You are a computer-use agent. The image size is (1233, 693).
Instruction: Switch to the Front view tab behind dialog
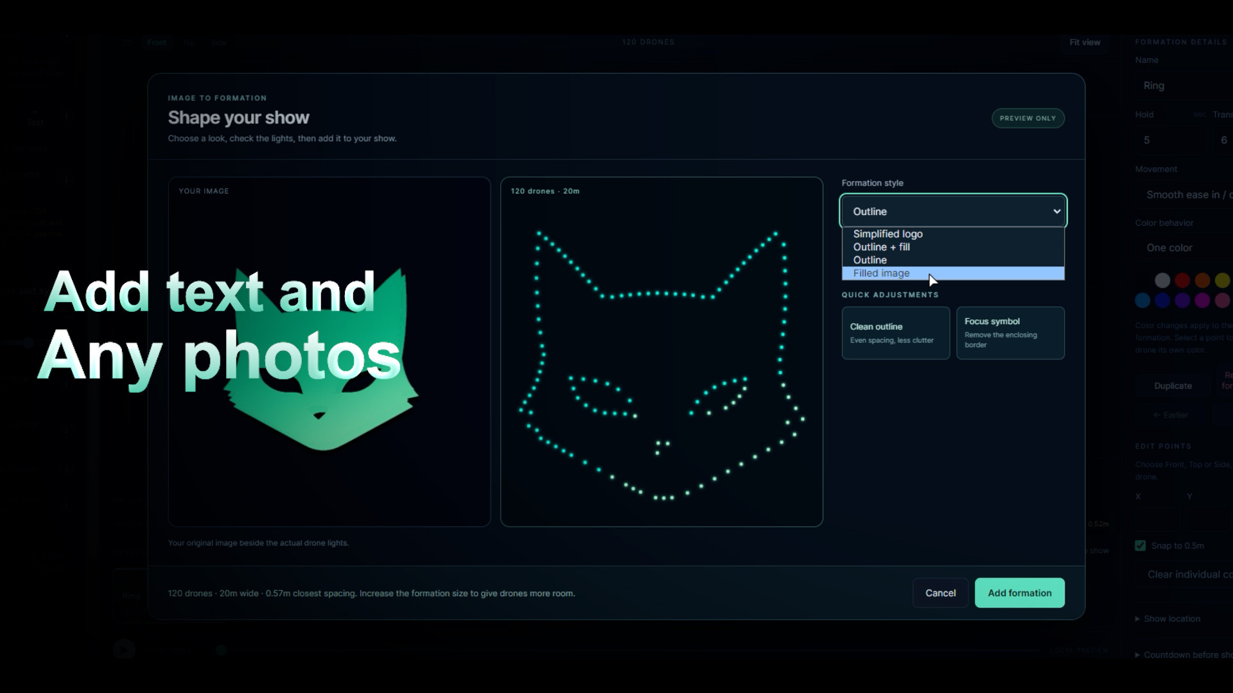click(x=157, y=42)
